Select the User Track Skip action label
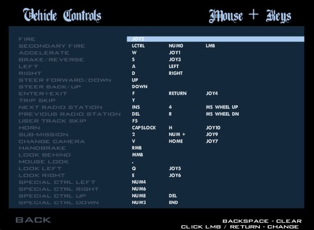314x230 pixels. (x=53, y=121)
